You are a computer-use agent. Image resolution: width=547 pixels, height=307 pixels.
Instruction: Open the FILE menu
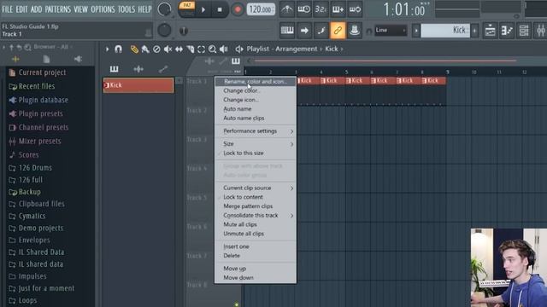click(7, 9)
